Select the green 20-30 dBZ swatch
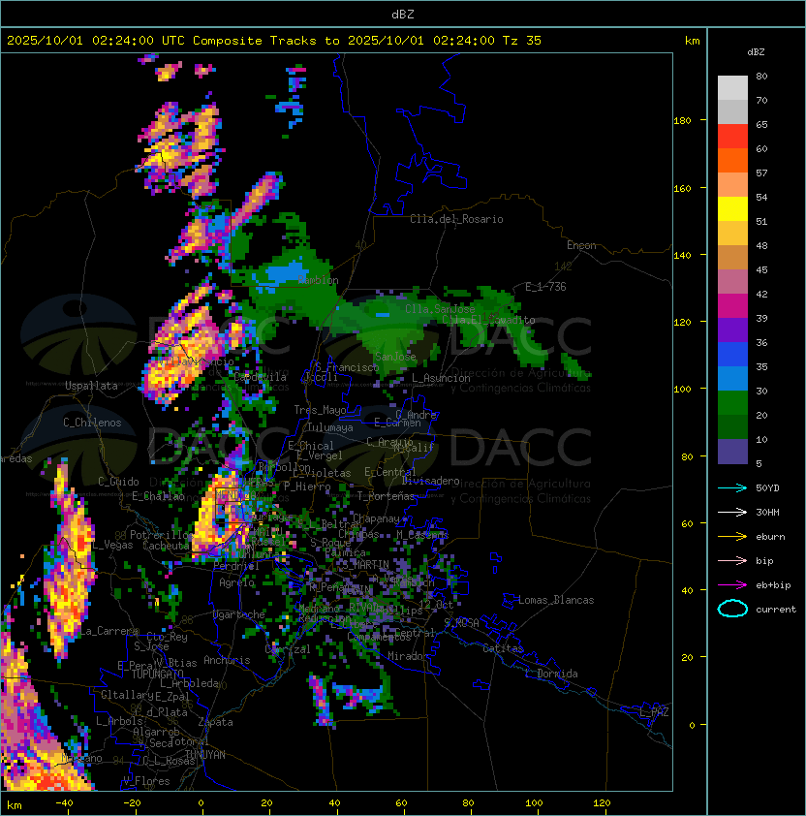 point(732,403)
